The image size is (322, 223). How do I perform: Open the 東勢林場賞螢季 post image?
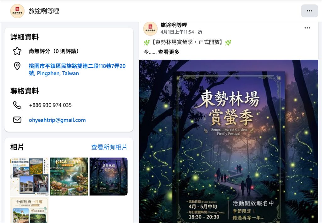[229, 141]
